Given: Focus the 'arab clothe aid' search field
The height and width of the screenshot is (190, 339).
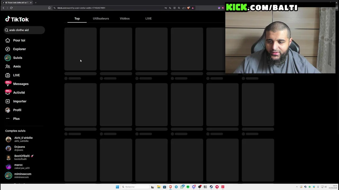Looking at the screenshot, I should pos(24,30).
